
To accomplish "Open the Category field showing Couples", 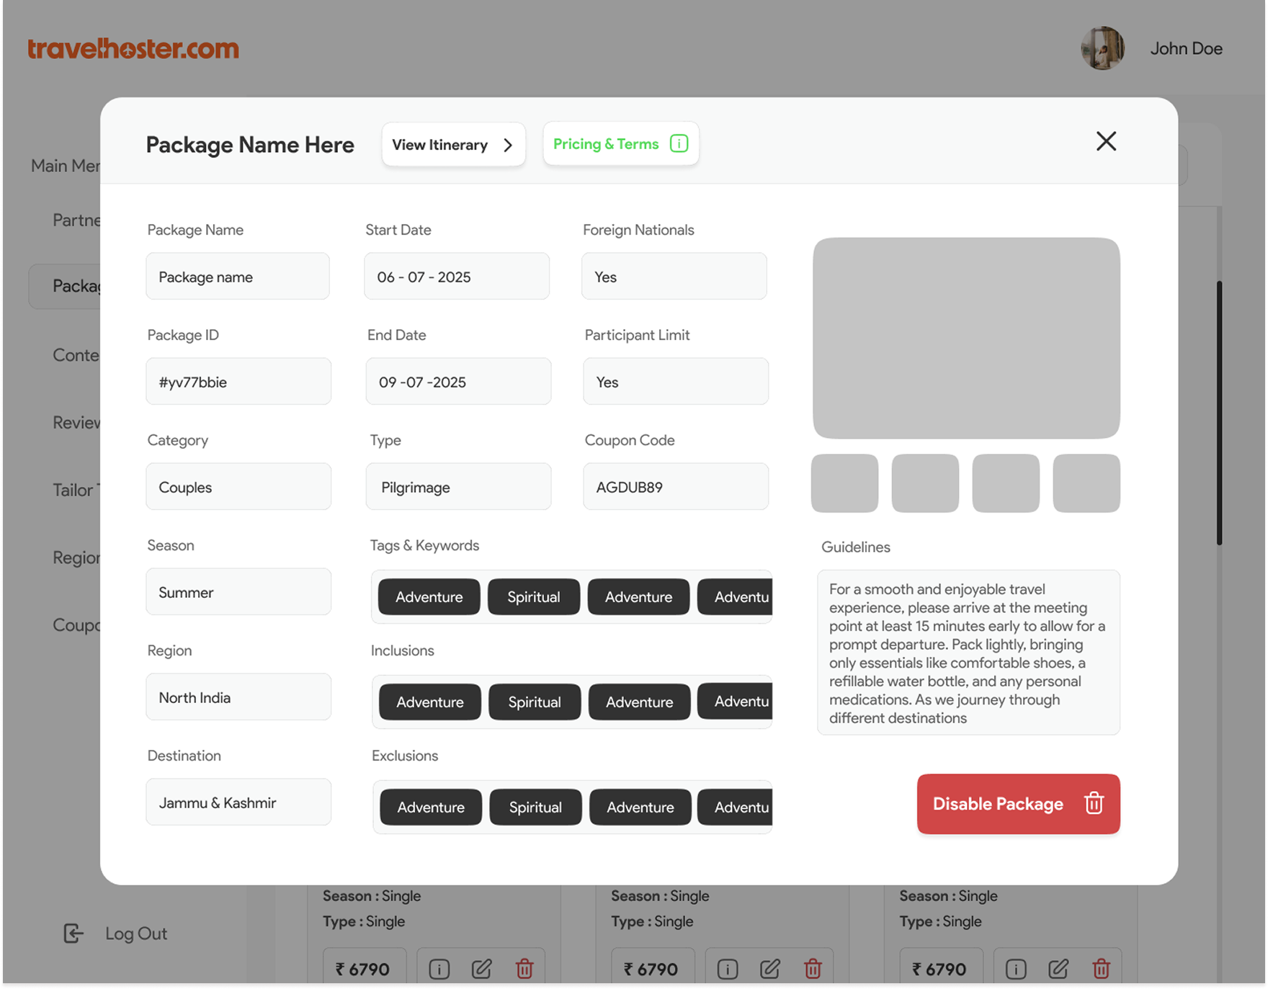I will tap(238, 487).
